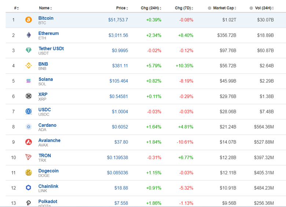Click the $10.91B market cap for Chainlink

pyautogui.click(x=228, y=188)
